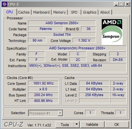Click the AMD Sempron logo image

click(x=112, y=32)
